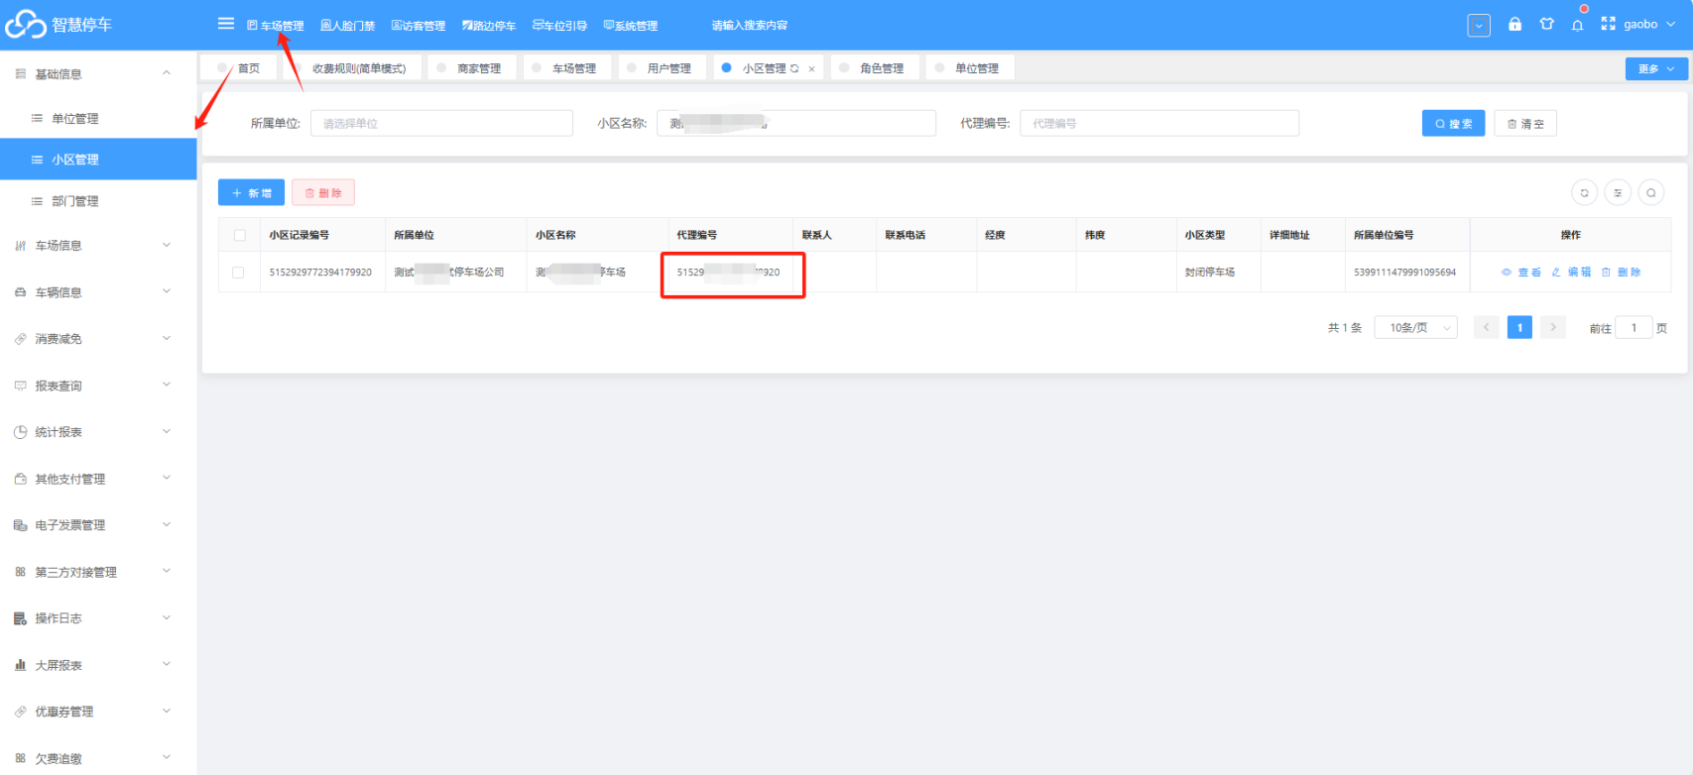This screenshot has height=775, width=1693.
Task: Open the notification bell icon
Action: (1577, 25)
